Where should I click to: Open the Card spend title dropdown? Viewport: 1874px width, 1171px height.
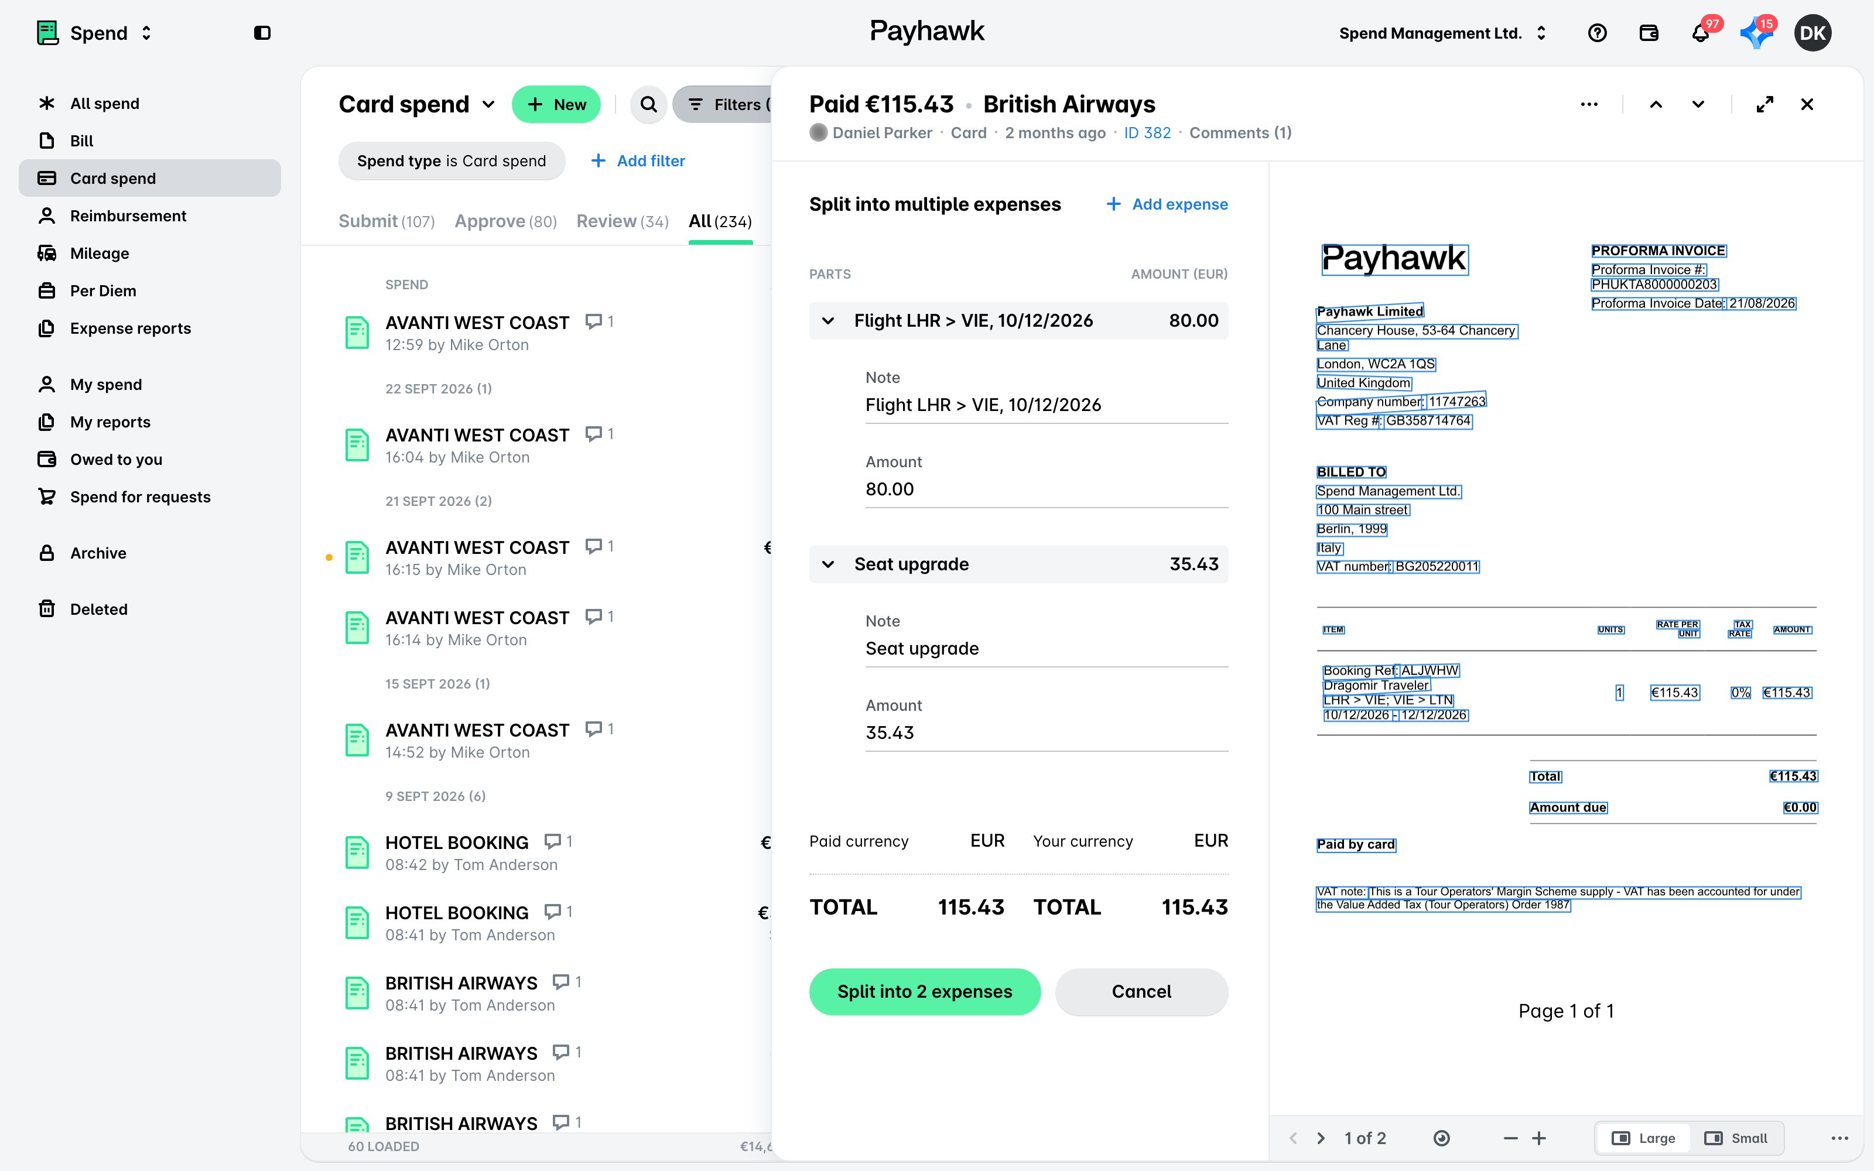pos(416,105)
